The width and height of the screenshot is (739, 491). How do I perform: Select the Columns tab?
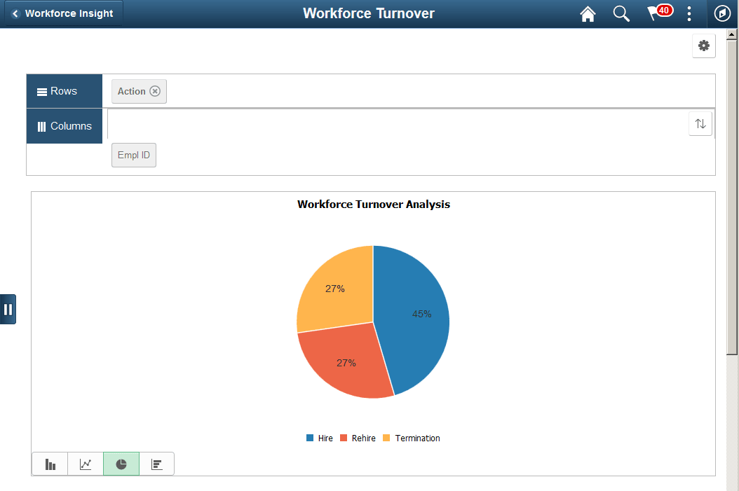(64, 126)
